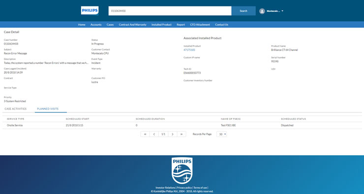Open Records Per Page dropdown

(x=222, y=134)
